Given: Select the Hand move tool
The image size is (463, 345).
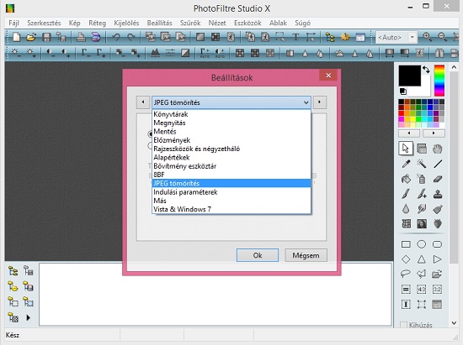Looking at the screenshot, I should pos(437,149).
